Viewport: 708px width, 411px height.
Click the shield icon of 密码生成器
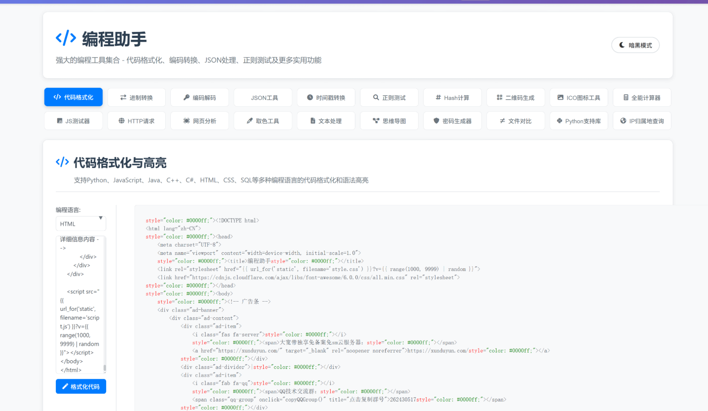point(436,121)
